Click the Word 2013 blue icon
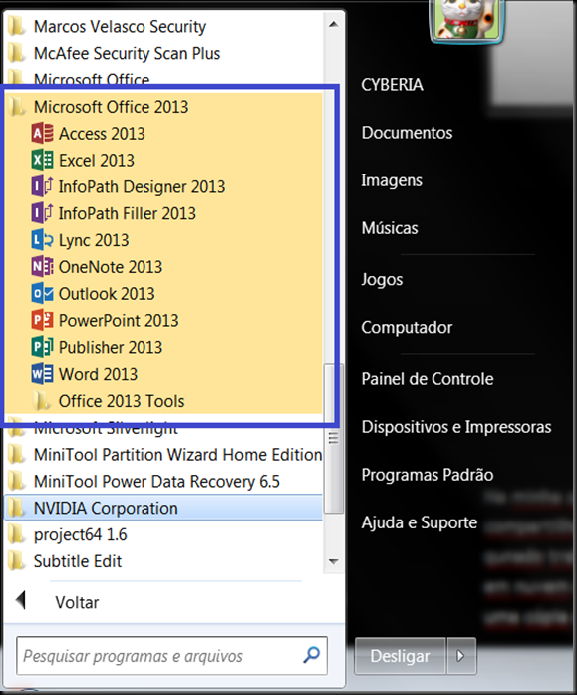This screenshot has width=577, height=695. click(x=43, y=374)
